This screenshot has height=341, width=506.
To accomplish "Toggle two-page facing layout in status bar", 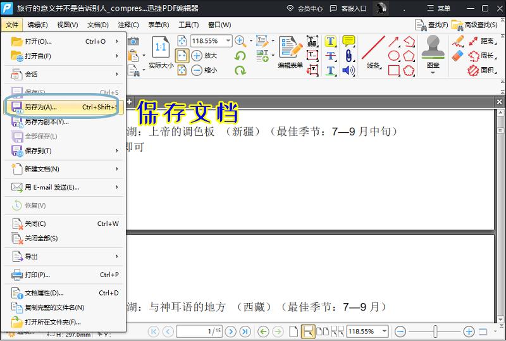I will 323,331.
